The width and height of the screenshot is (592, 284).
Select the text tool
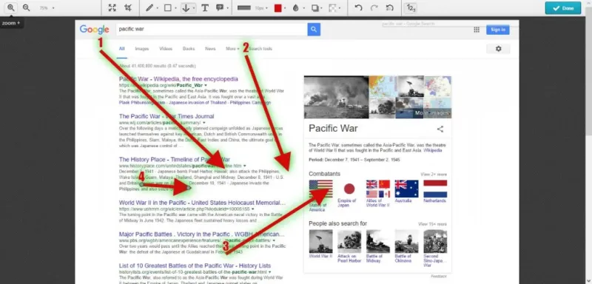[205, 8]
